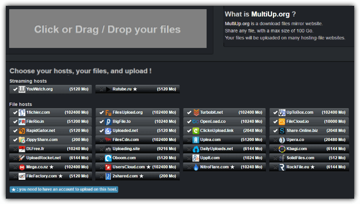The image size is (360, 204).
Task: Enable the Upera.co host checkbox
Action: coord(275,140)
